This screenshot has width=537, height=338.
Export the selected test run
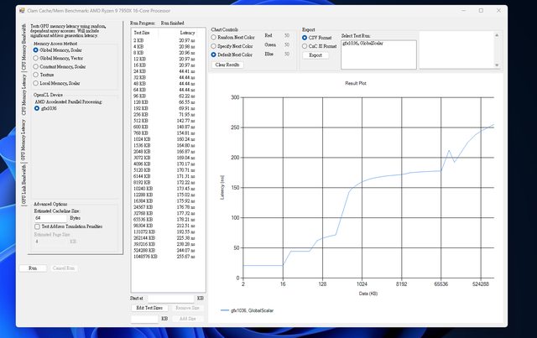315,55
